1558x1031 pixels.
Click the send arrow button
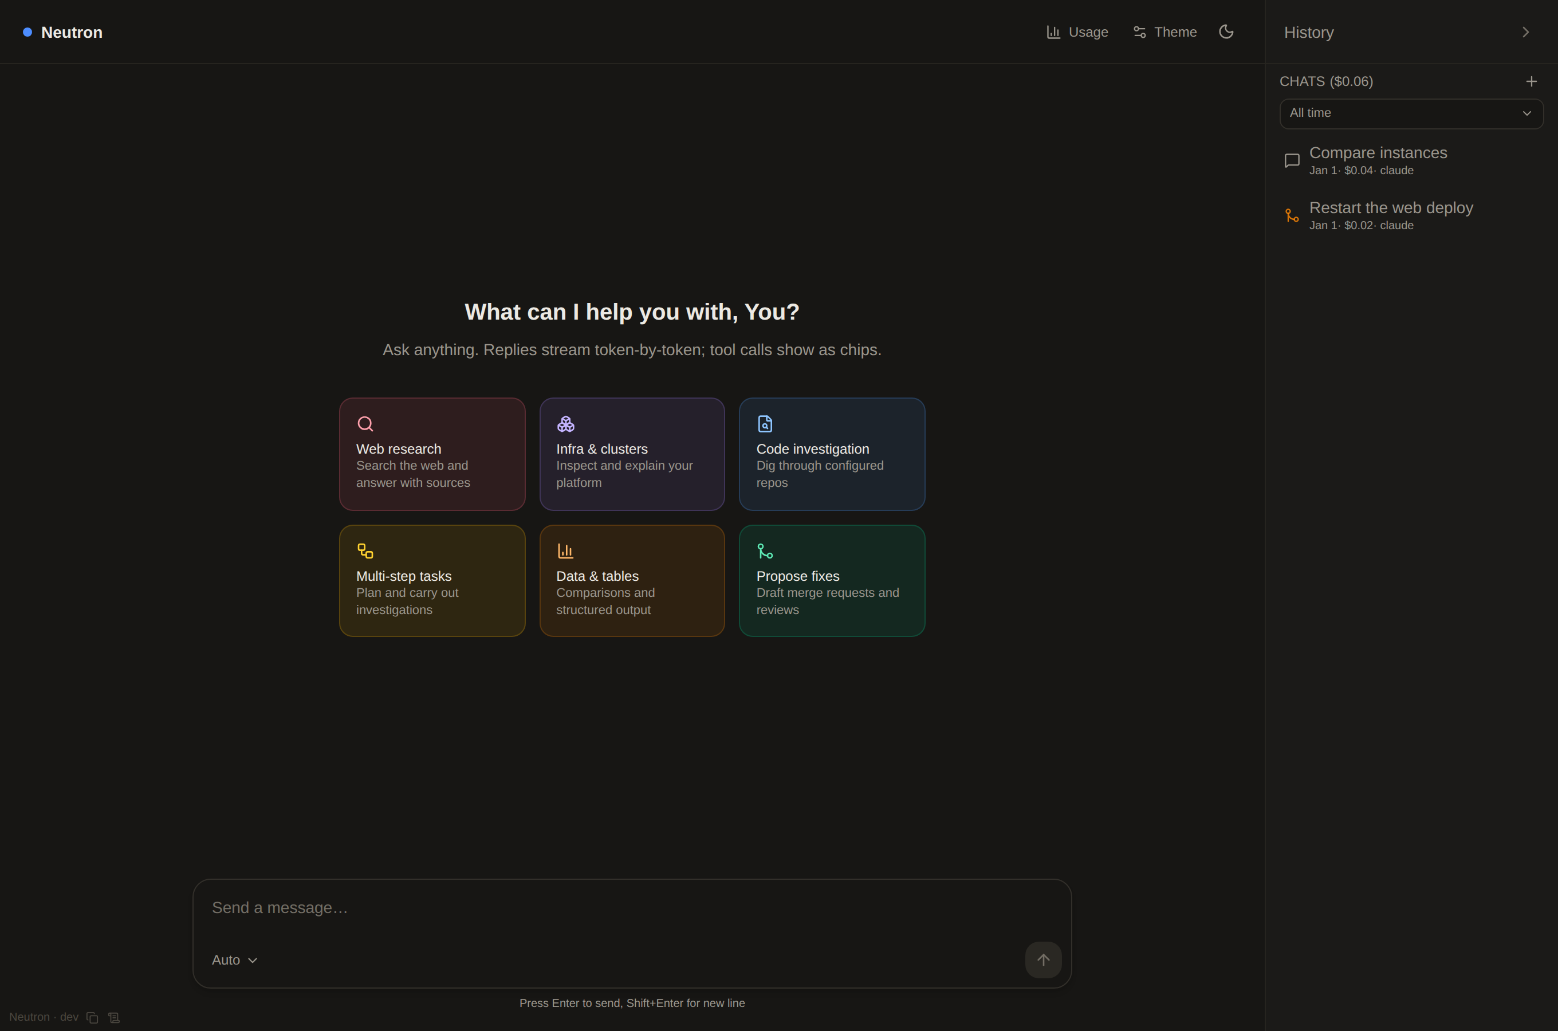(1043, 960)
